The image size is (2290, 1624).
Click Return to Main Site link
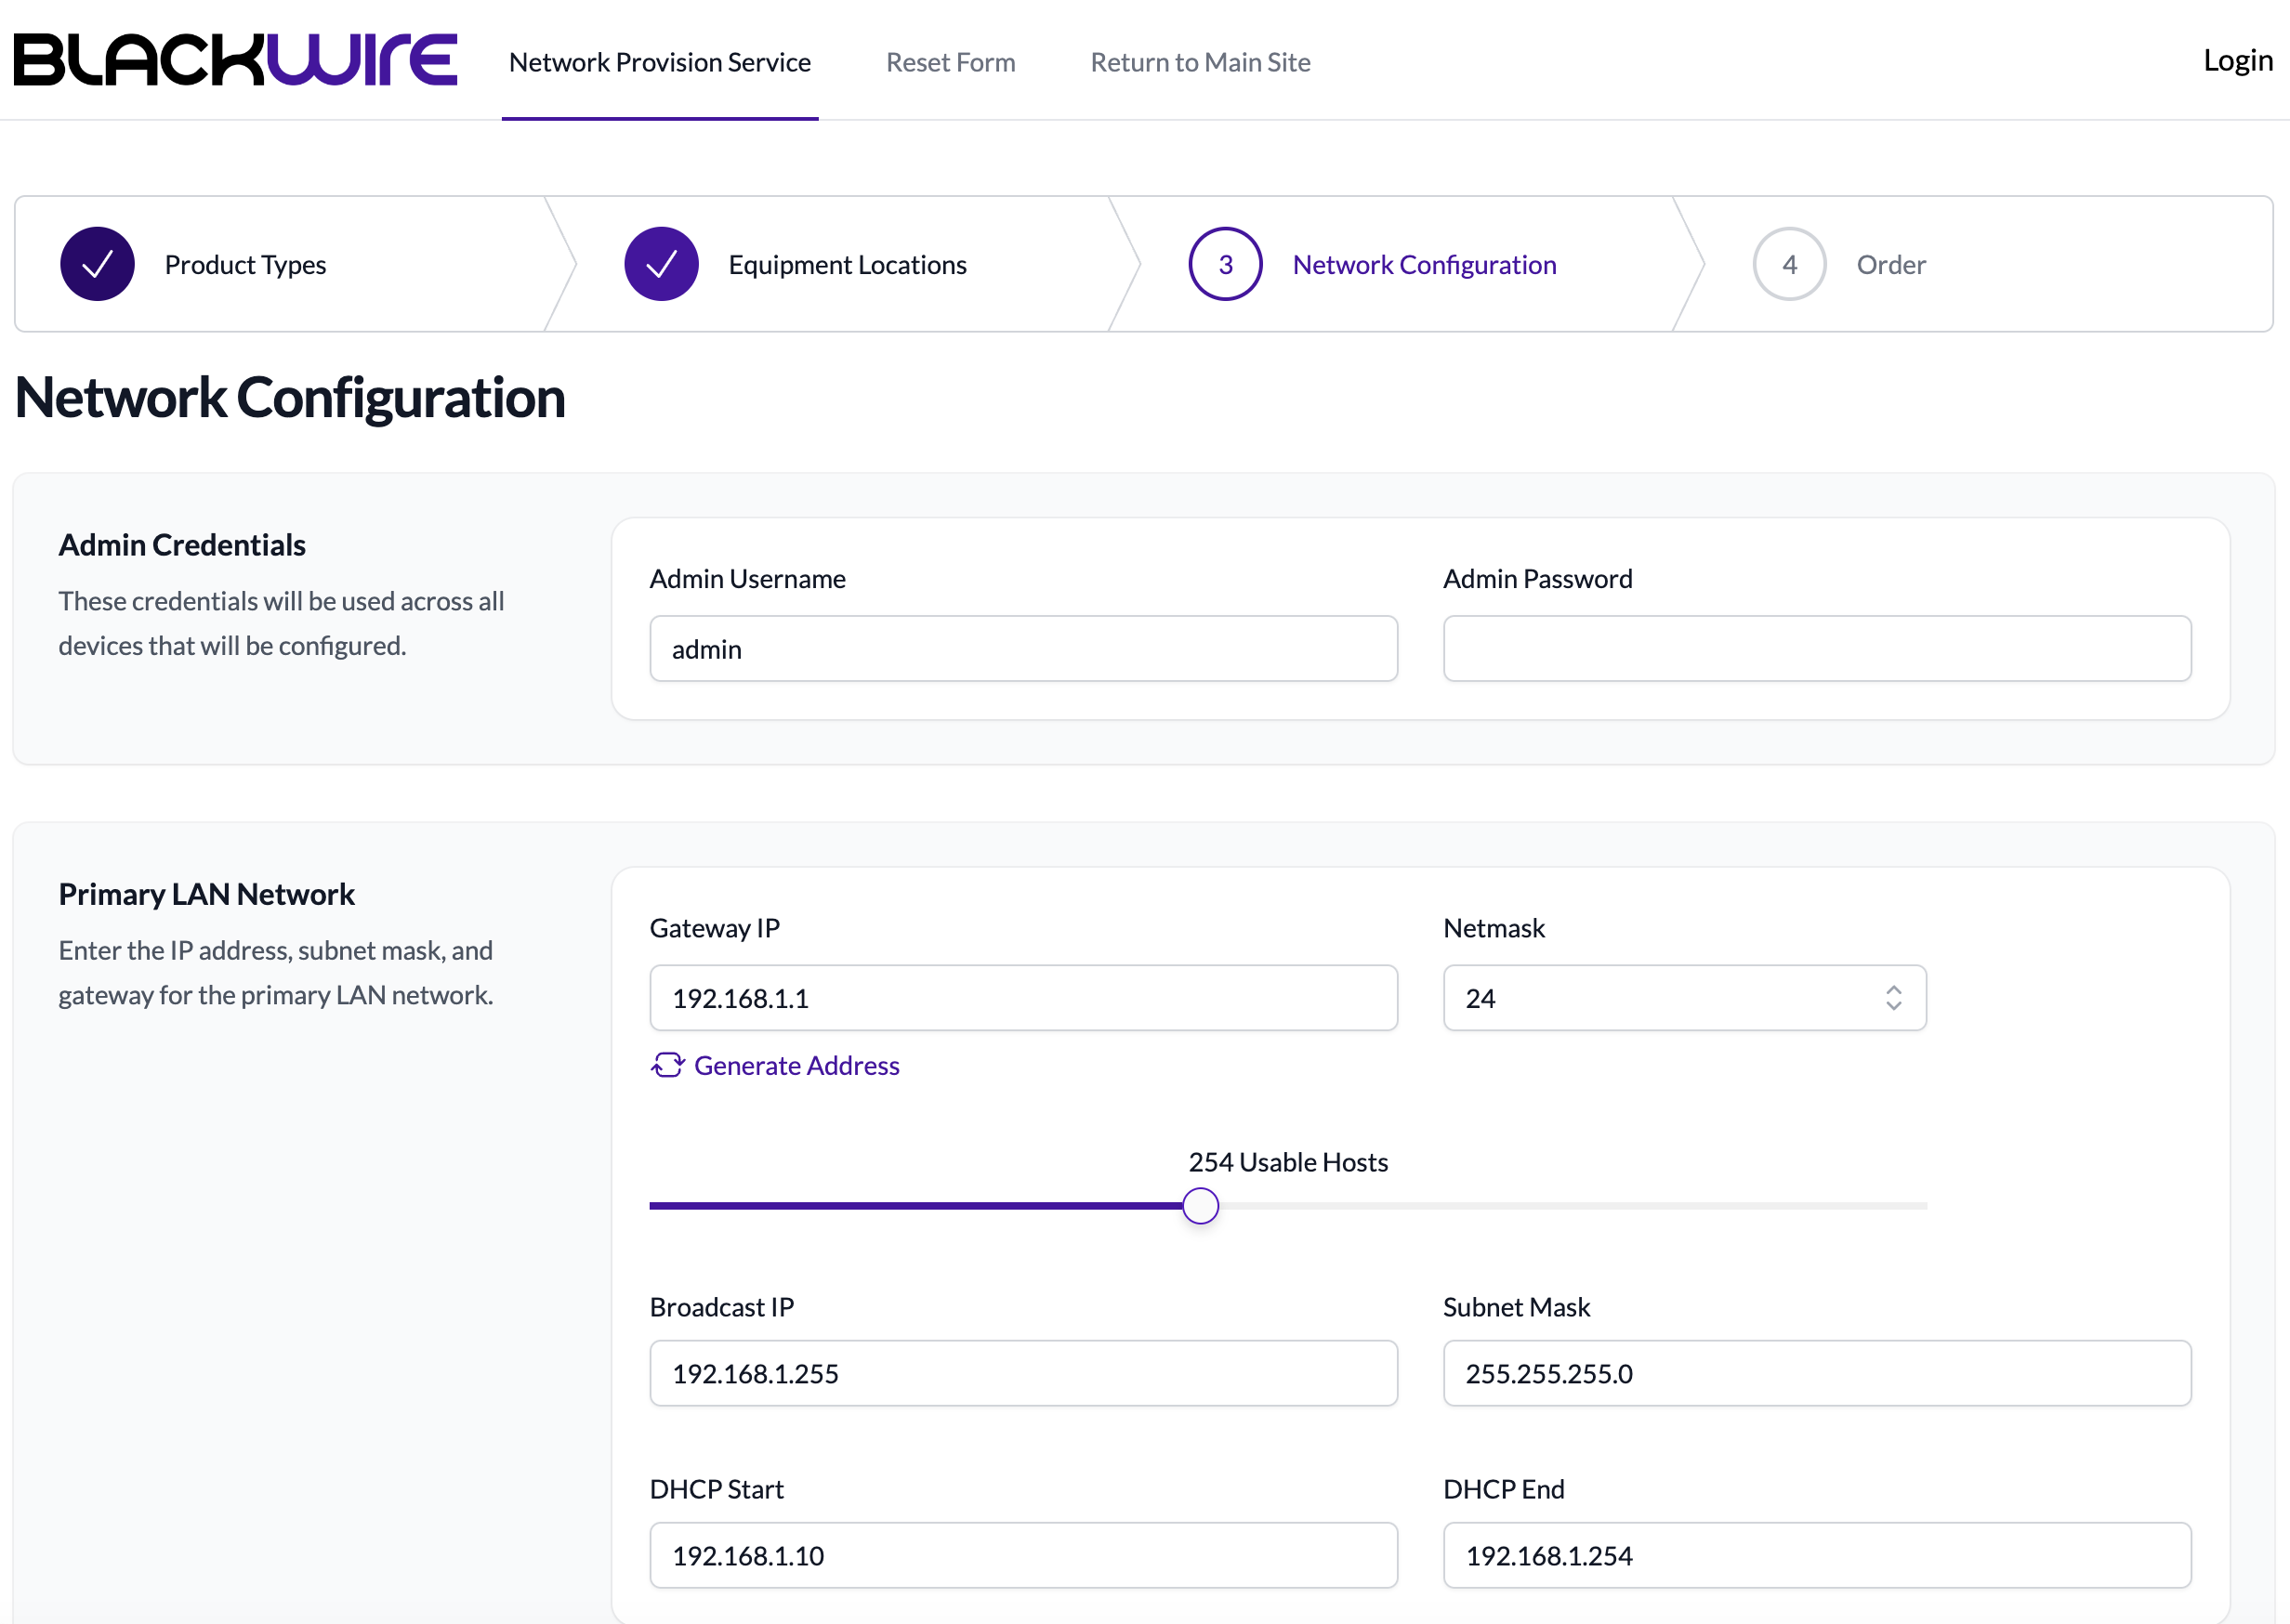(1200, 62)
